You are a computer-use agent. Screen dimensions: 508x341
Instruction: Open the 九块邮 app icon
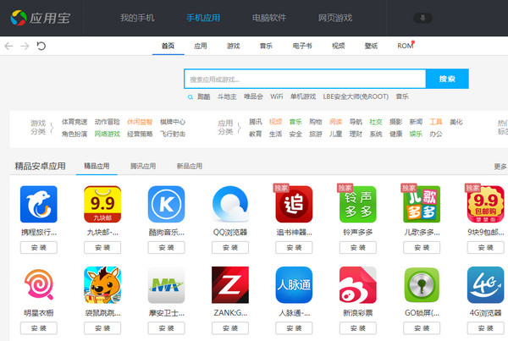(x=102, y=204)
